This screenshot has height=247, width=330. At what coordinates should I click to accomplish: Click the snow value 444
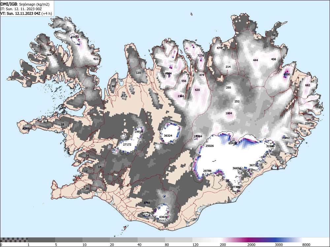(255, 60)
